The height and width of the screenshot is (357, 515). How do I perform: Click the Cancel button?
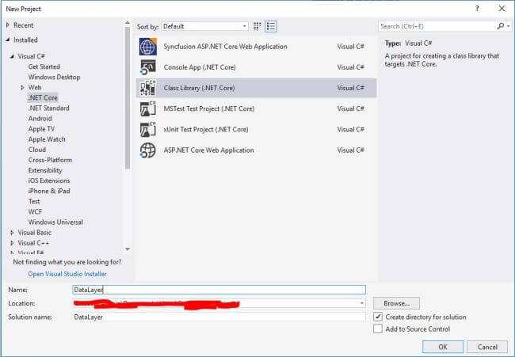pos(487,347)
